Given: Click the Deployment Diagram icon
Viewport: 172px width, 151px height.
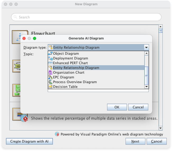Looking at the screenshot, I should [50, 58].
